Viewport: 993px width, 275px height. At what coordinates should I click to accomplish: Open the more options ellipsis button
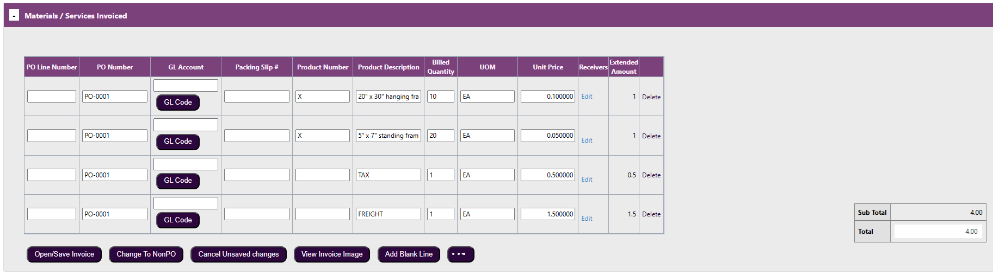click(x=460, y=254)
